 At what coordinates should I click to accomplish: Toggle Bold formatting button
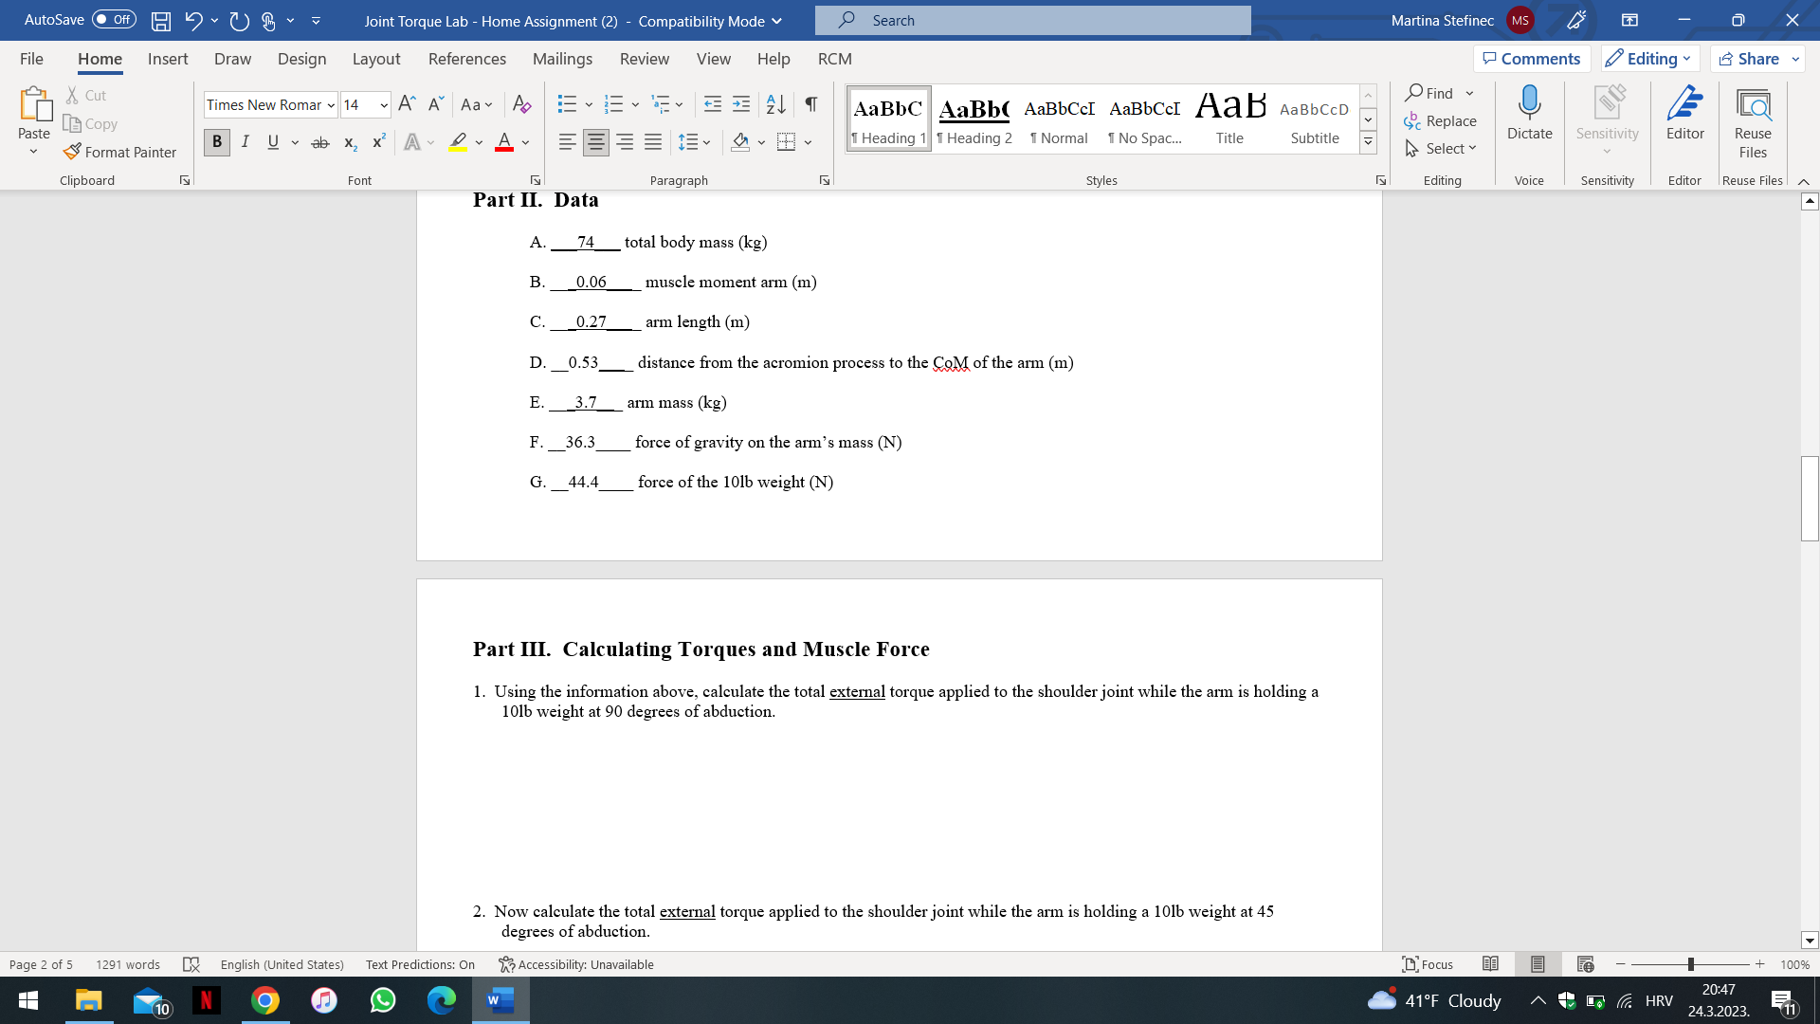tap(217, 142)
